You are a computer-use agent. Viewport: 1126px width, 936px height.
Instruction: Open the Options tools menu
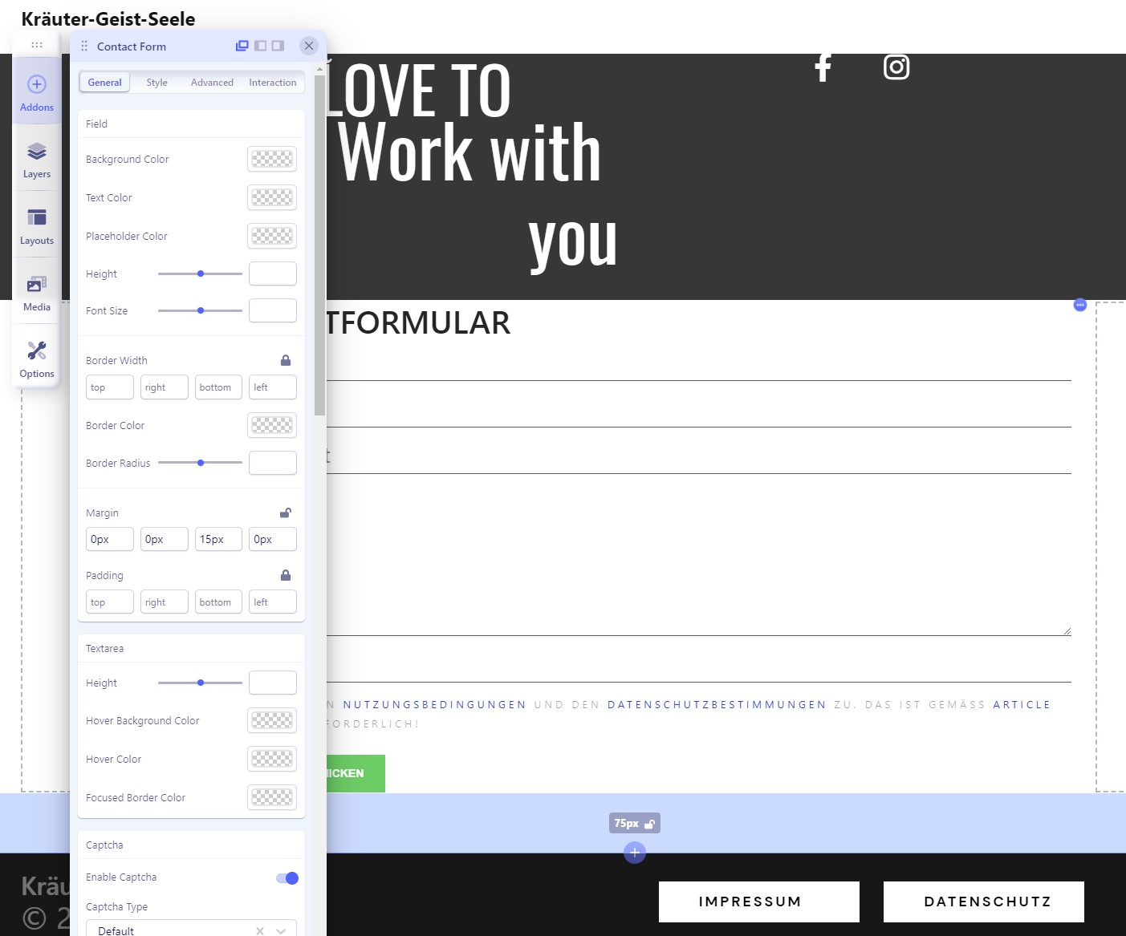click(37, 359)
